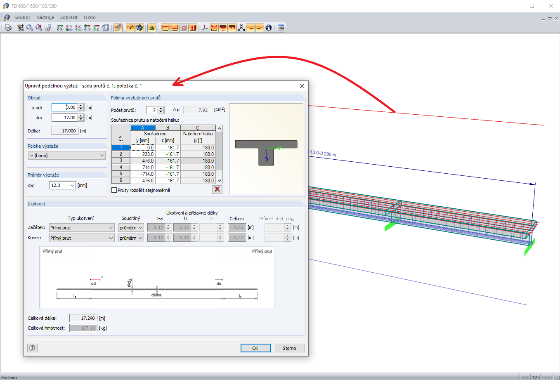Toggle the red square outline display
560x380 pixels.
184,28
